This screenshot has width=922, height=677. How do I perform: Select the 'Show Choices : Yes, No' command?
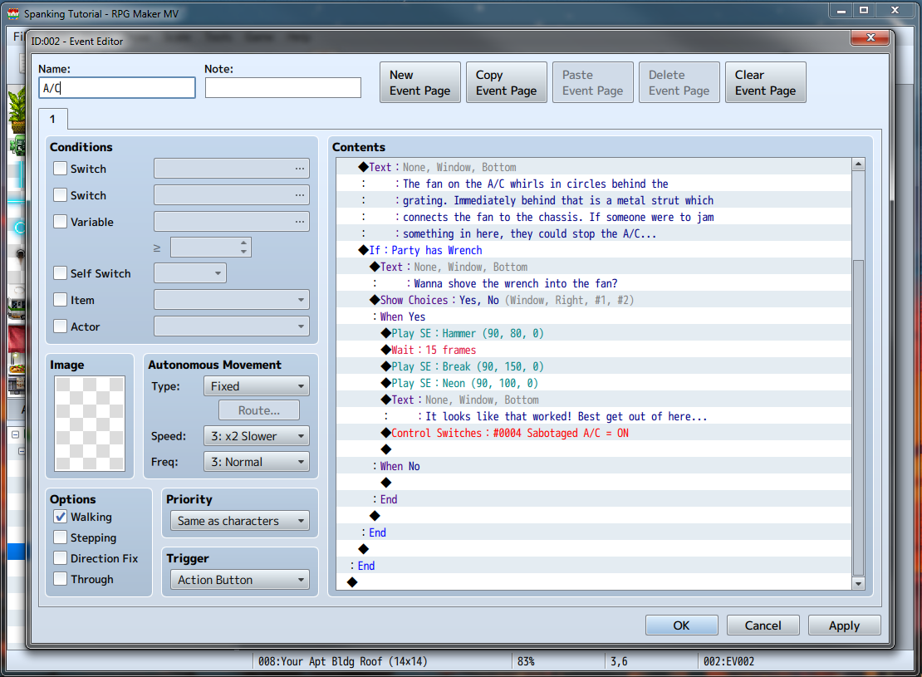click(x=594, y=300)
